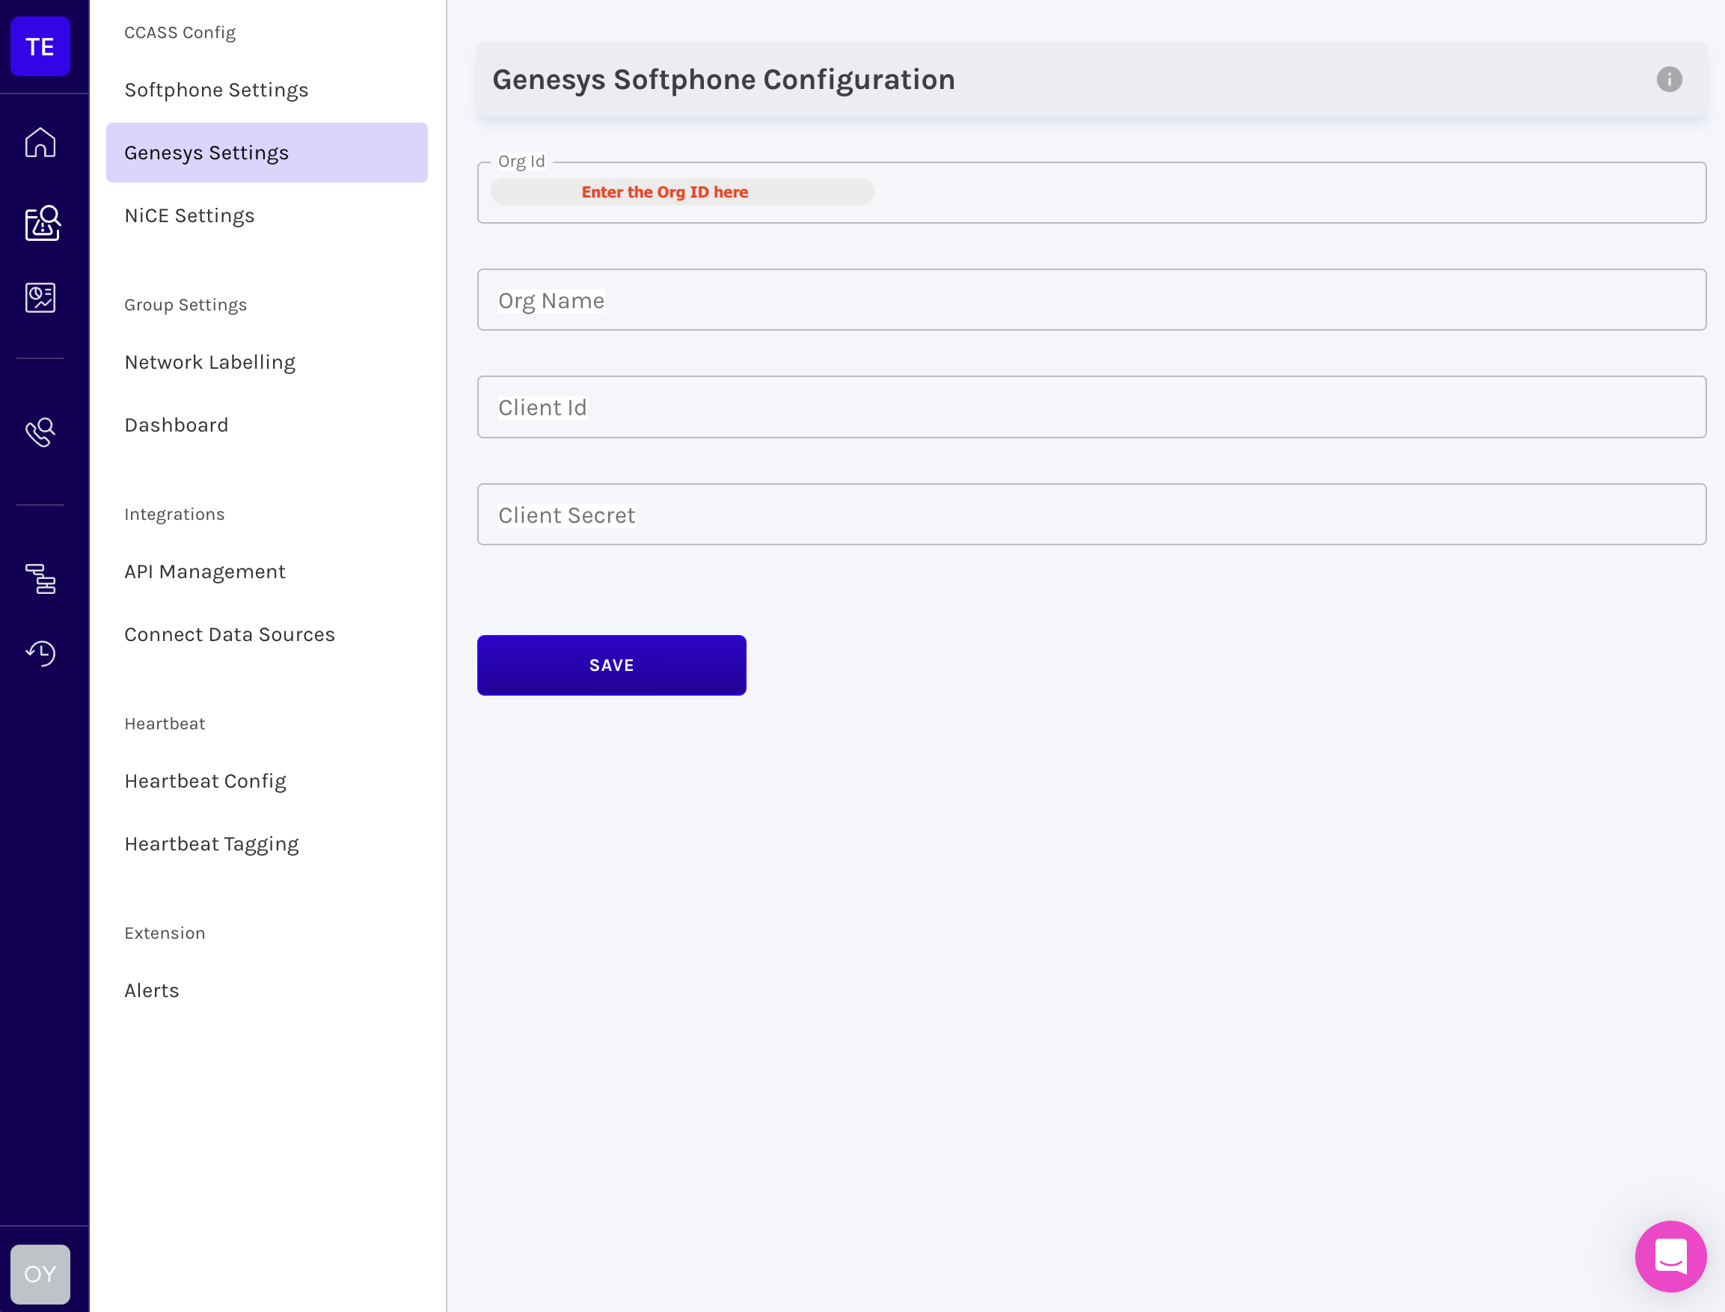Viewport: 1725px width, 1312px height.
Task: Click the TE workspace logo icon
Action: tap(40, 47)
